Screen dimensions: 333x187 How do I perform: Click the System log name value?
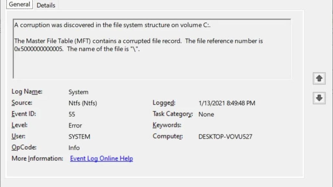78,92
